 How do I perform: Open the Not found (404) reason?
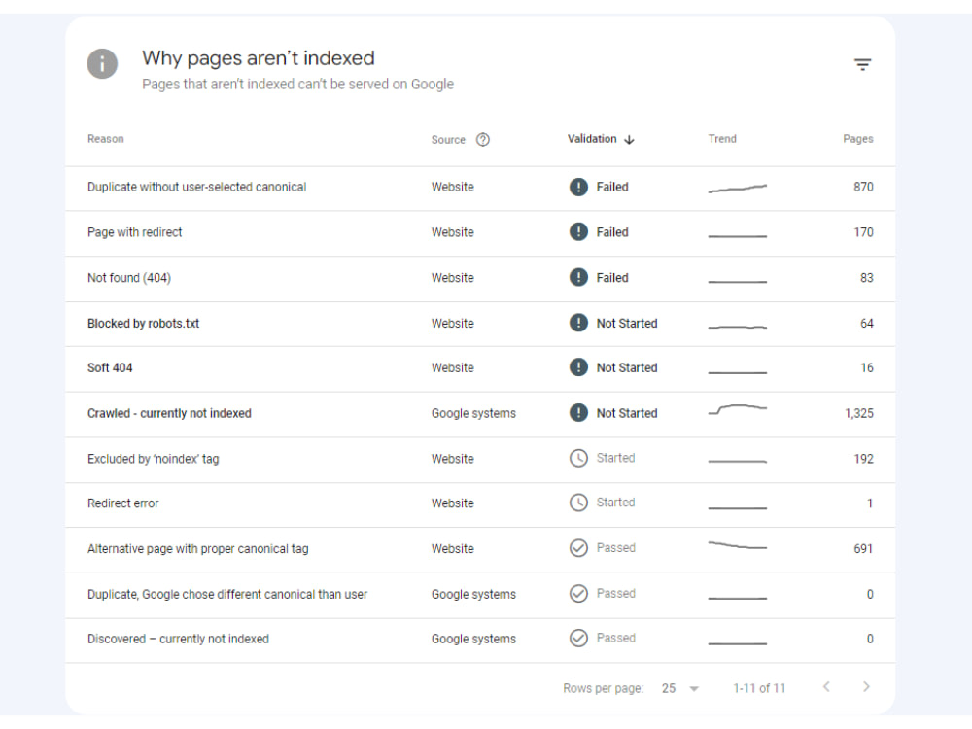tap(129, 278)
